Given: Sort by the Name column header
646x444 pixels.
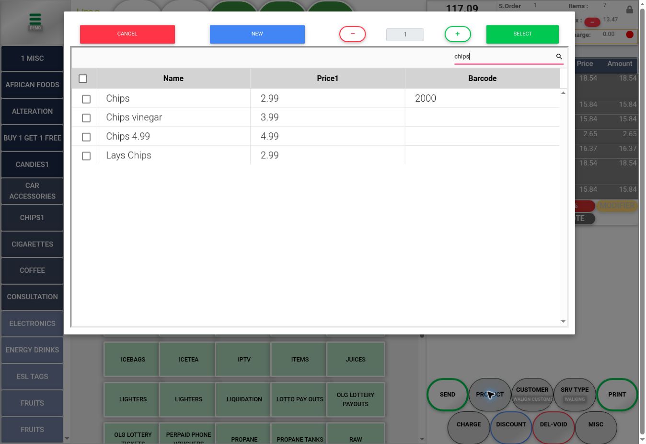Looking at the screenshot, I should tap(173, 79).
